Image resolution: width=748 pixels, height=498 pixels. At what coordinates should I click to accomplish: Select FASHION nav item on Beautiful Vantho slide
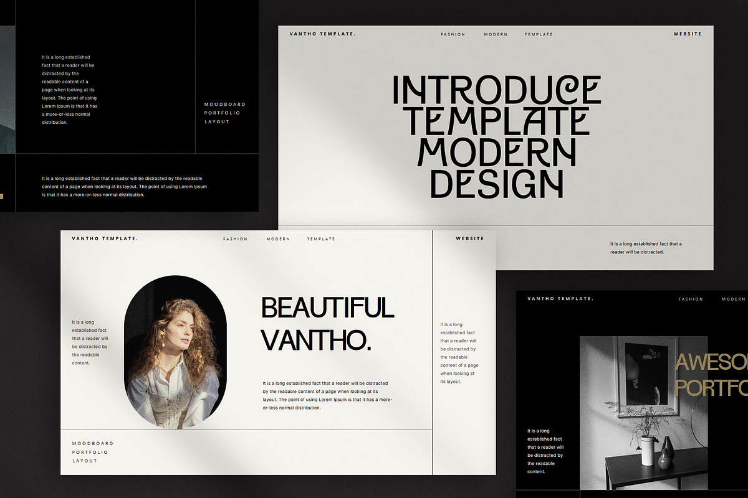coord(235,239)
